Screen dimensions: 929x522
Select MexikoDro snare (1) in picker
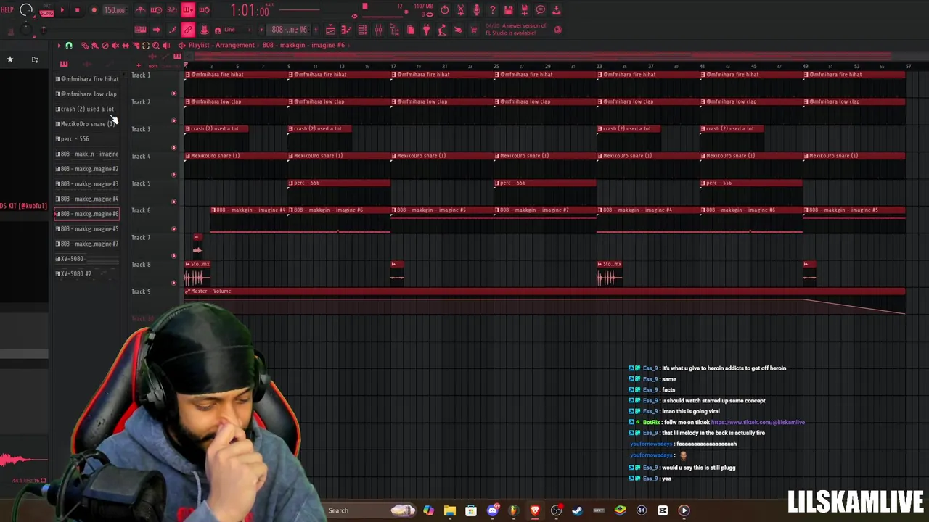coord(86,124)
